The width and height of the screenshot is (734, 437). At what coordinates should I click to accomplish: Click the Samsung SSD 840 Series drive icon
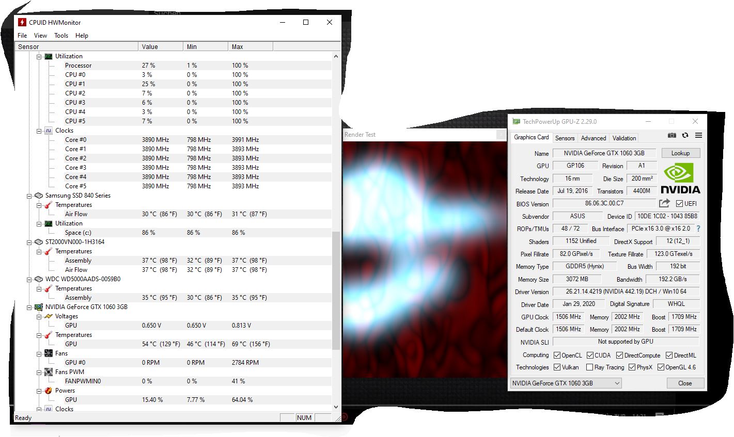[x=38, y=196]
